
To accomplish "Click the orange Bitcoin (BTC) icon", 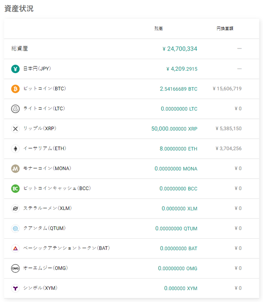I will pos(16,89).
